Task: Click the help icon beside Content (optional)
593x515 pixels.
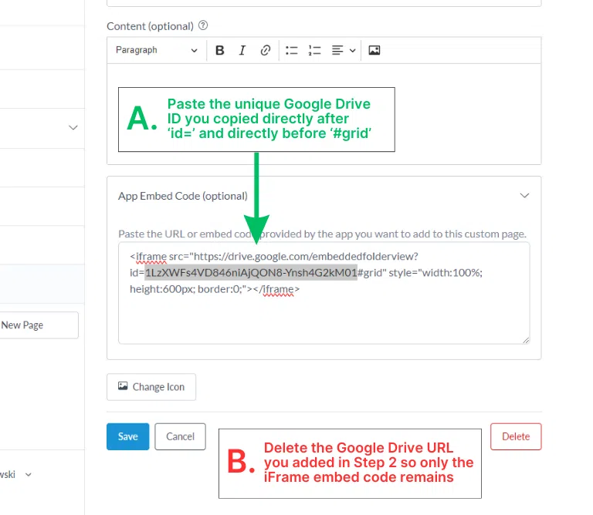Action: [x=203, y=25]
